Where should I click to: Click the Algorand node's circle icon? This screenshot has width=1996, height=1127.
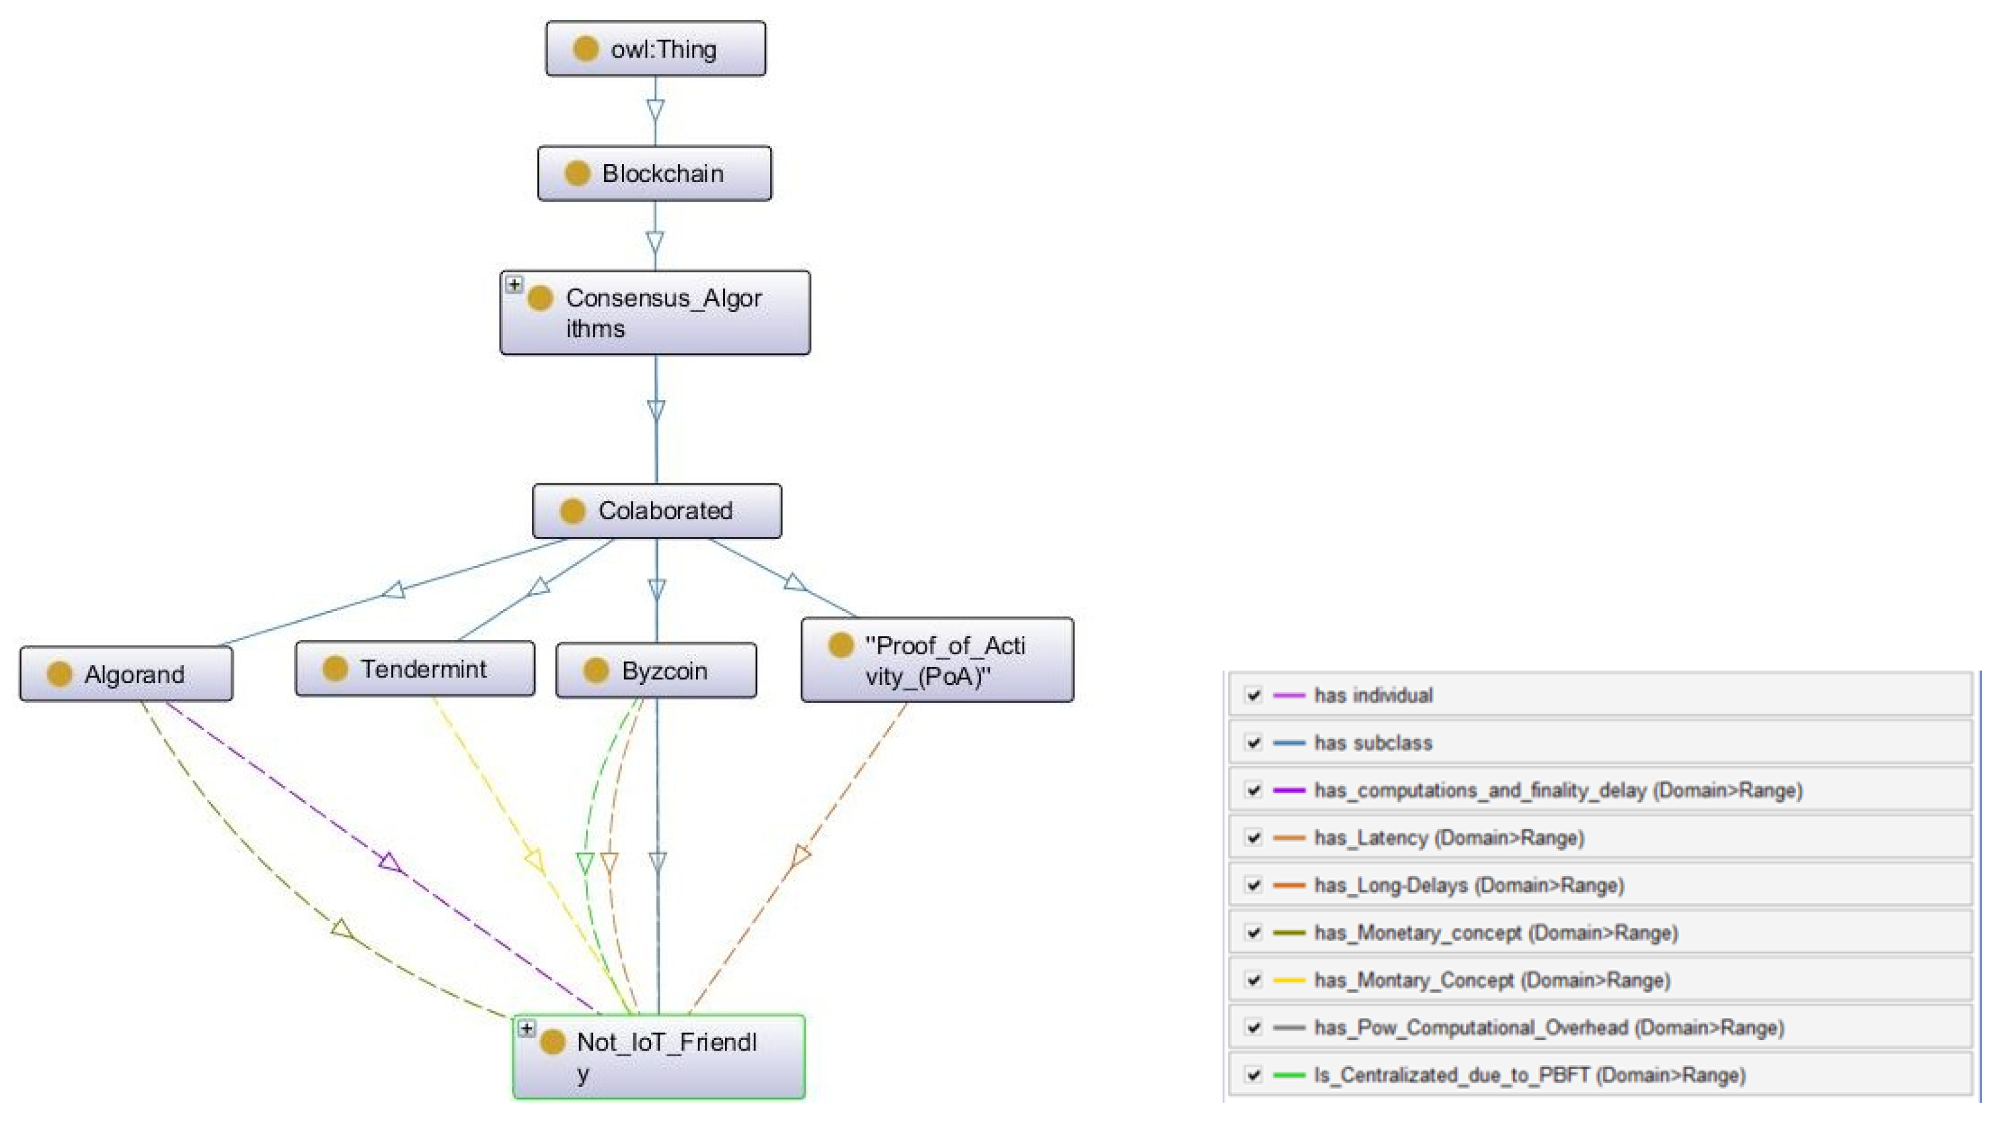pyautogui.click(x=60, y=675)
